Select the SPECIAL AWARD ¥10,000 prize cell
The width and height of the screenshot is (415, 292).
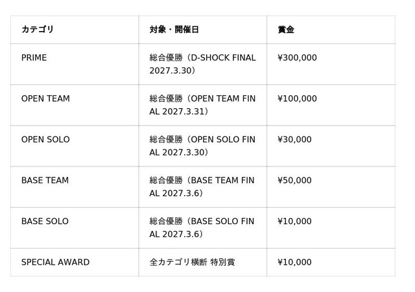(331, 262)
